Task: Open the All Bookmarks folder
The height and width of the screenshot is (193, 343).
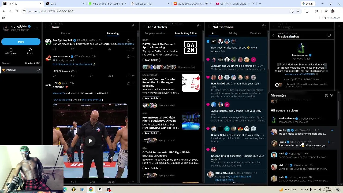Action: (x=331, y=18)
